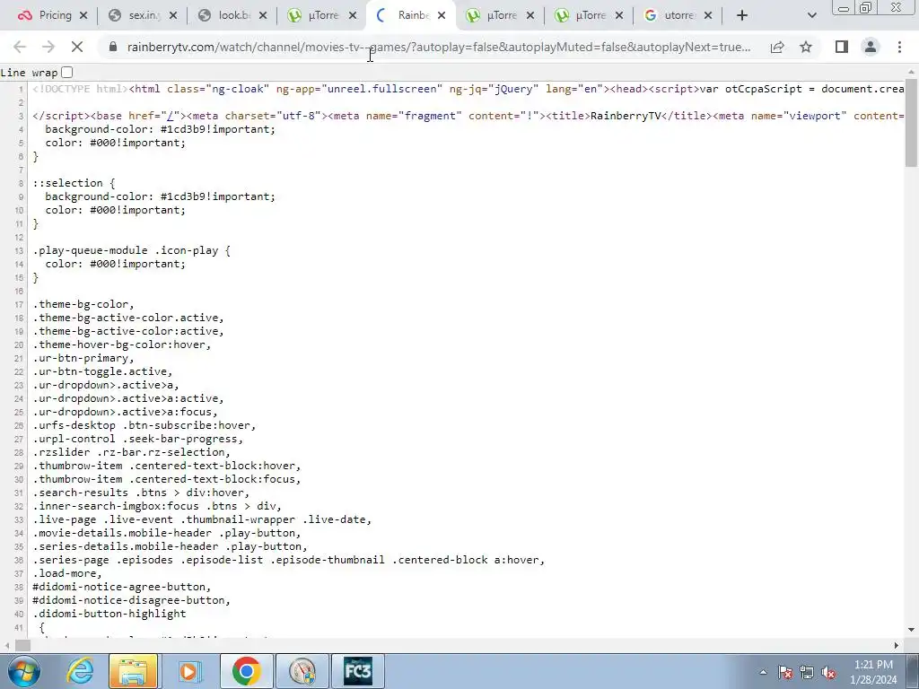Follow the base href "/" link
Image resolution: width=919 pixels, height=689 pixels.
pos(170,116)
